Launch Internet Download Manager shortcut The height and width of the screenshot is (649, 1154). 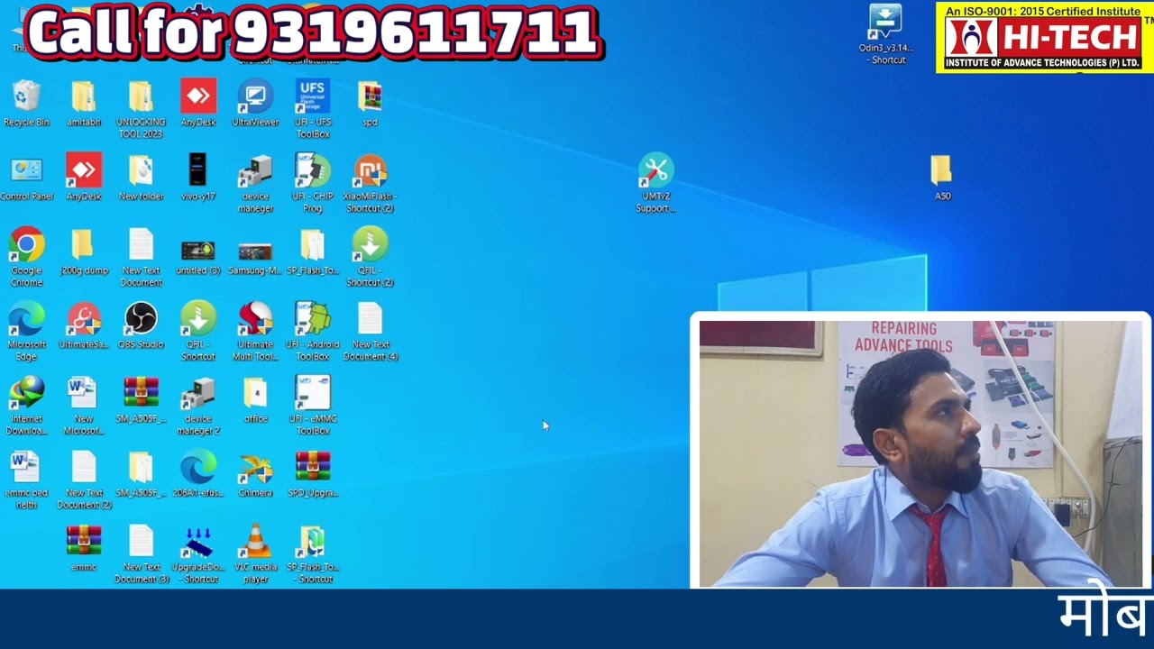point(26,405)
